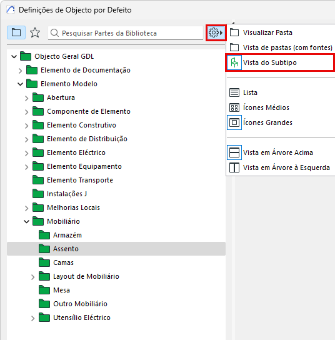Enable Vista em Árvore à Esquerda layout
This screenshot has width=335, height=340.
[234, 167]
